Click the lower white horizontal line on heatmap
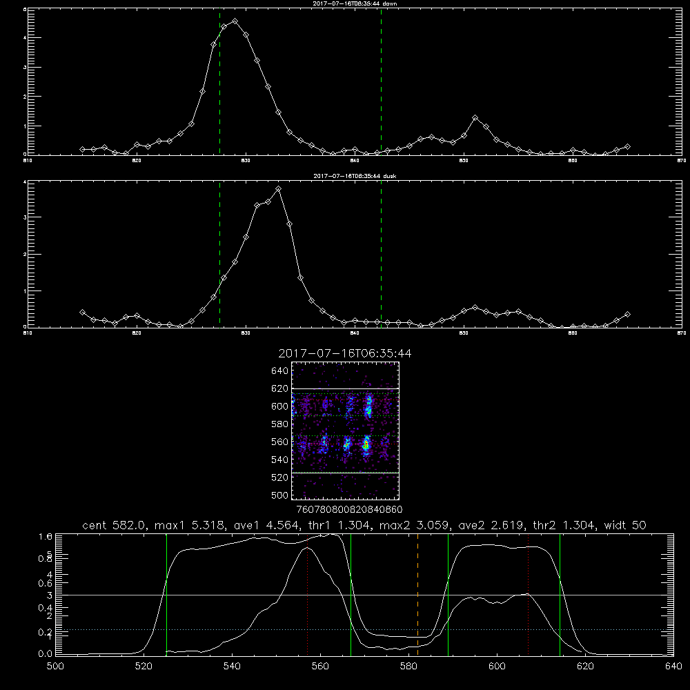The height and width of the screenshot is (690, 690). coord(346,473)
